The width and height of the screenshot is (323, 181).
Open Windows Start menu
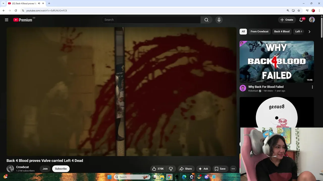coord(109,177)
